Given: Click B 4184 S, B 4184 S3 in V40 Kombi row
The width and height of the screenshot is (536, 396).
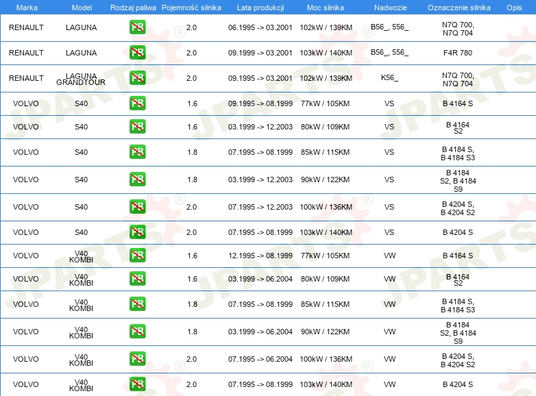Looking at the screenshot, I should [x=458, y=306].
